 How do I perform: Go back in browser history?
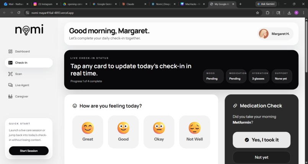(x=5, y=13)
